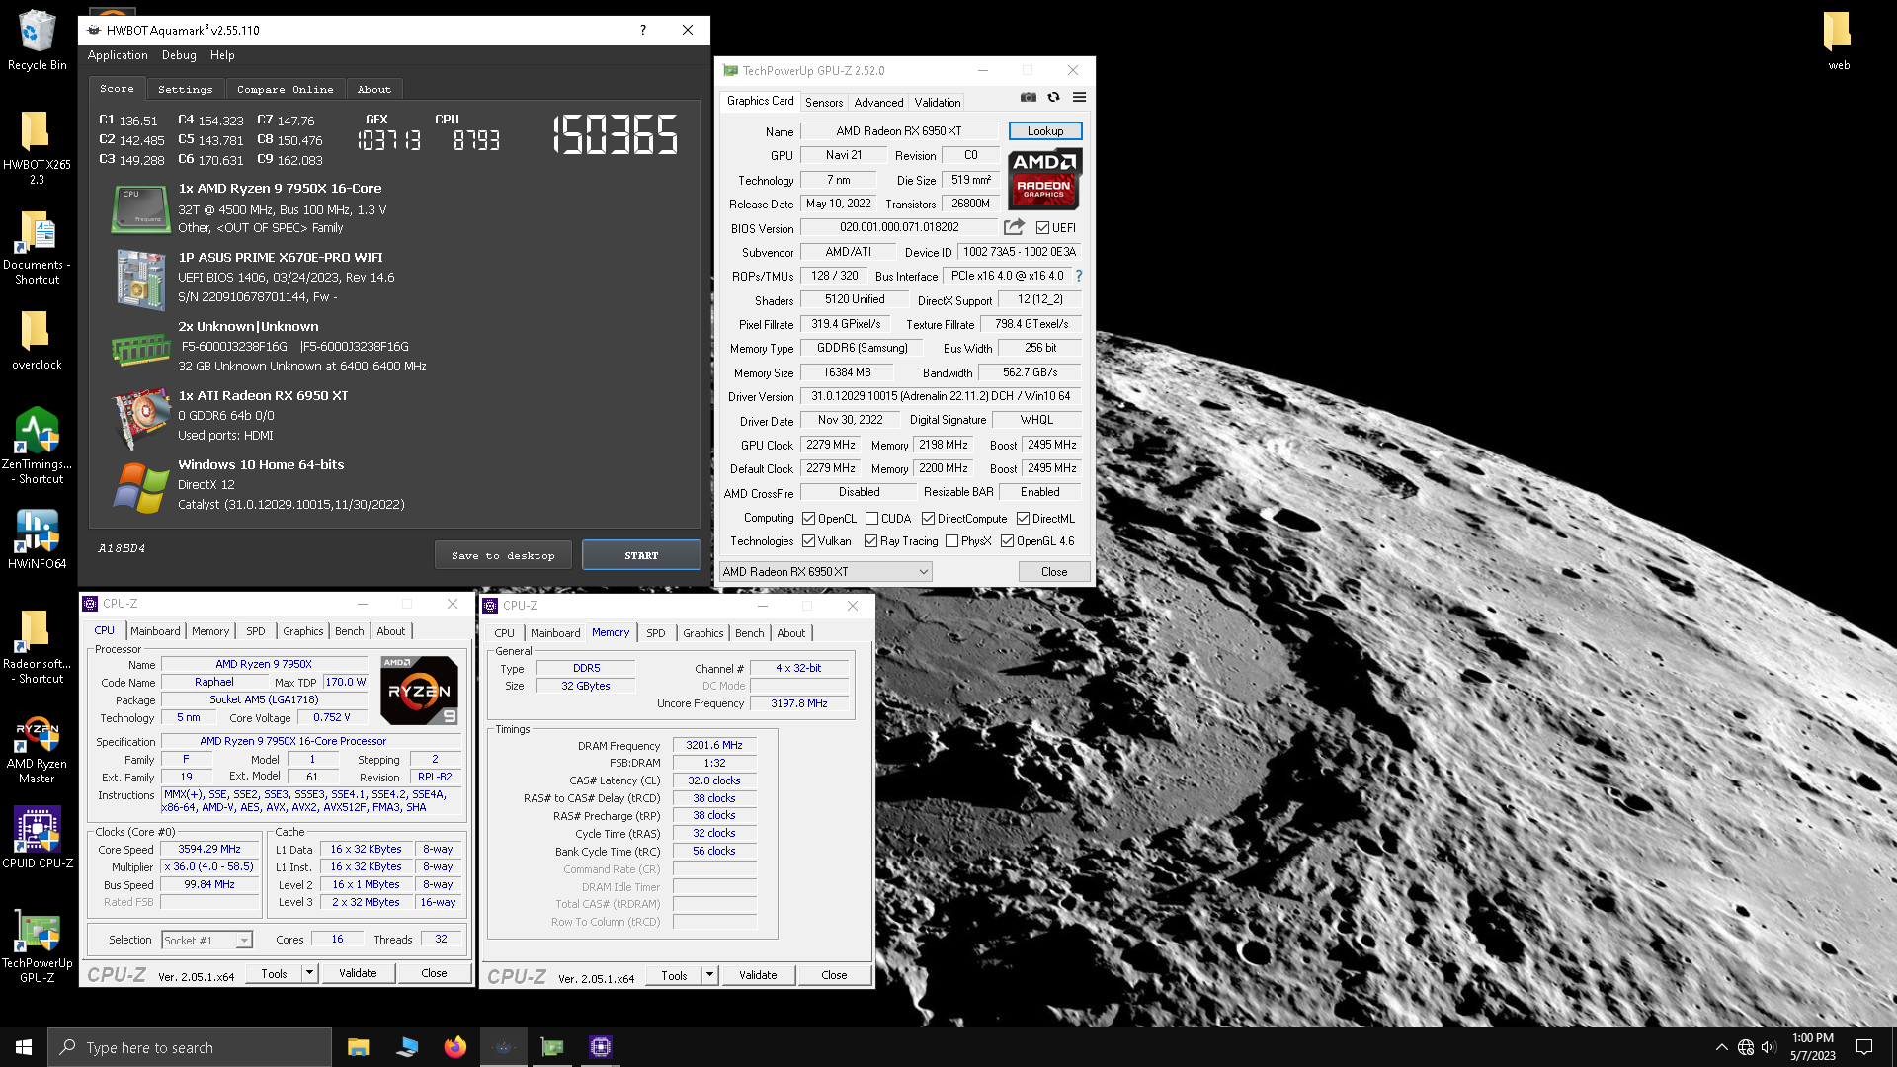This screenshot has width=1897, height=1067.
Task: Click the AMD Radeon logo in GPU-Z
Action: point(1044,179)
